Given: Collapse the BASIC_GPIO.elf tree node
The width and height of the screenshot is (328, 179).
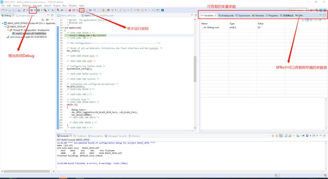Looking at the screenshot, I should [x=5, y=27].
